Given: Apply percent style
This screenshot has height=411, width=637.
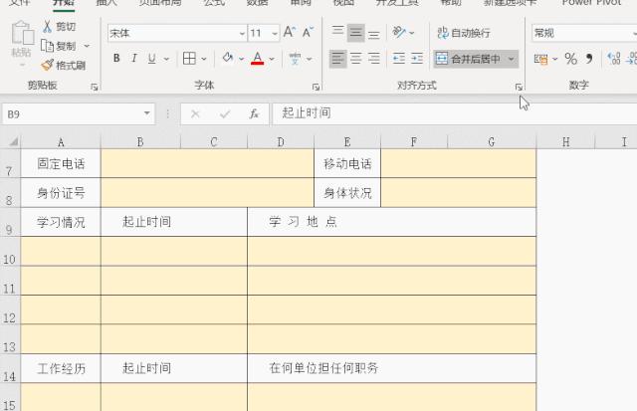Looking at the screenshot, I should point(570,60).
